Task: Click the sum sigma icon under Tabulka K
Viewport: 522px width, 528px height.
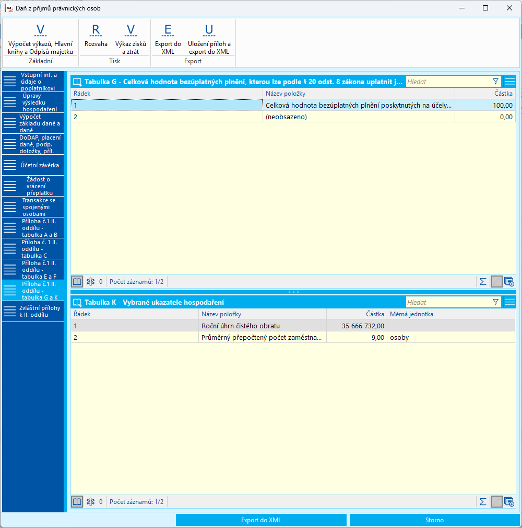Action: 483,502
